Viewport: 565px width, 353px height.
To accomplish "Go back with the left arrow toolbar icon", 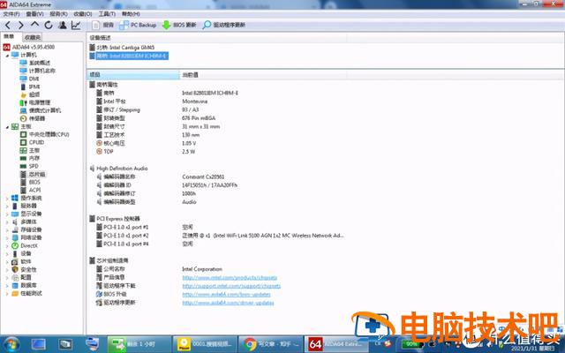I will tap(8, 25).
